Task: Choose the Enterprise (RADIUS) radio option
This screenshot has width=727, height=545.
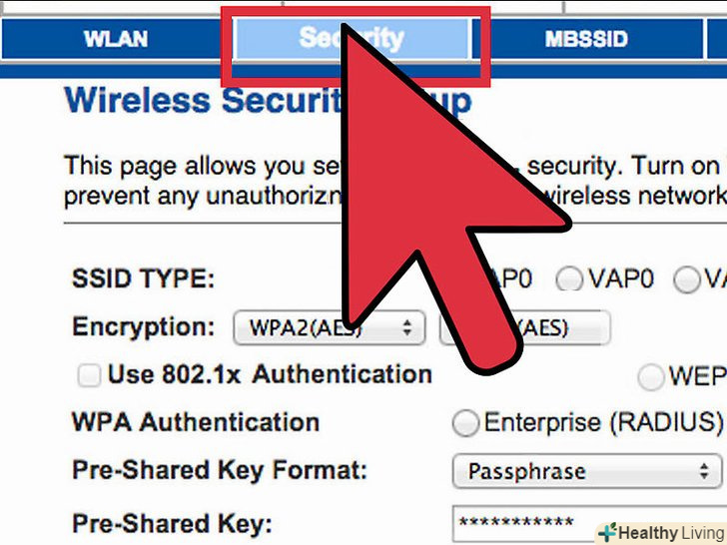Action: [x=465, y=422]
